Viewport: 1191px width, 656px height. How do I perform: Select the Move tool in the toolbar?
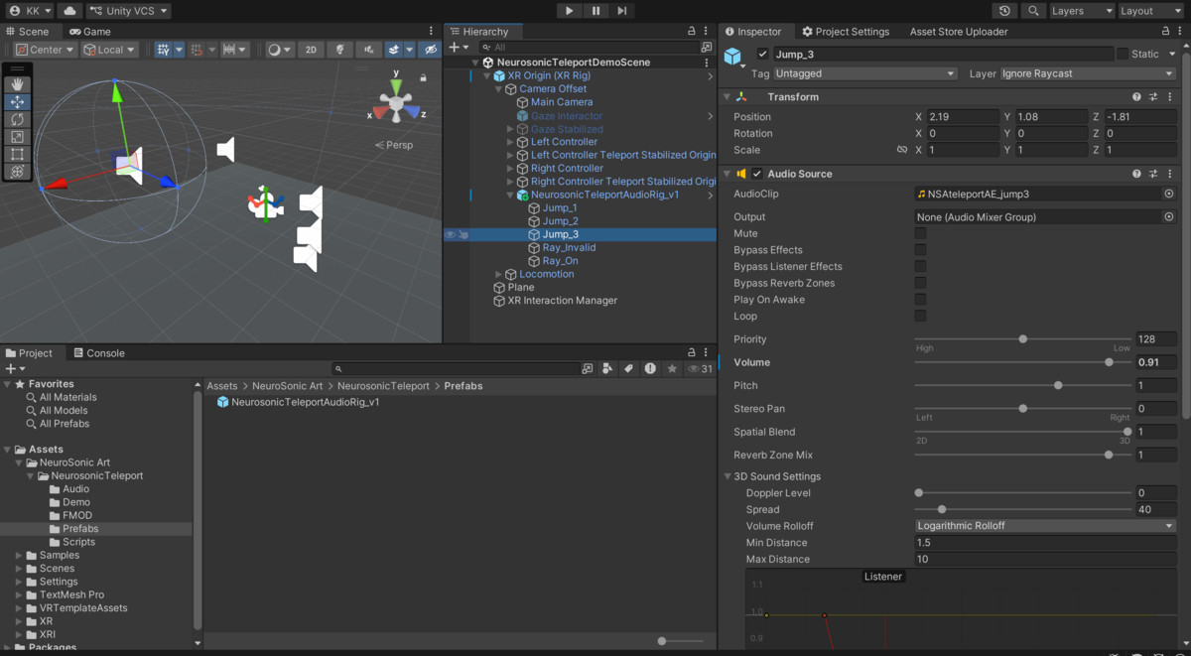(x=18, y=102)
